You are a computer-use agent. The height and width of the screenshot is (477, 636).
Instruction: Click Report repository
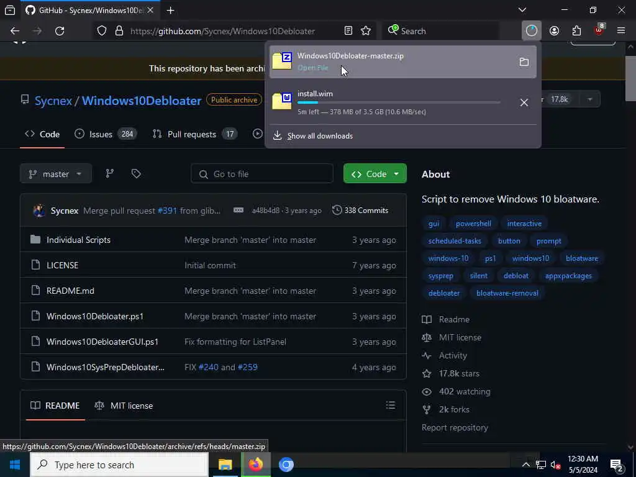[455, 427]
